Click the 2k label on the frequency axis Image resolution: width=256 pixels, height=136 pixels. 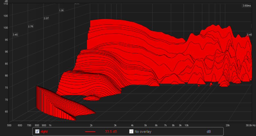coord(91,125)
